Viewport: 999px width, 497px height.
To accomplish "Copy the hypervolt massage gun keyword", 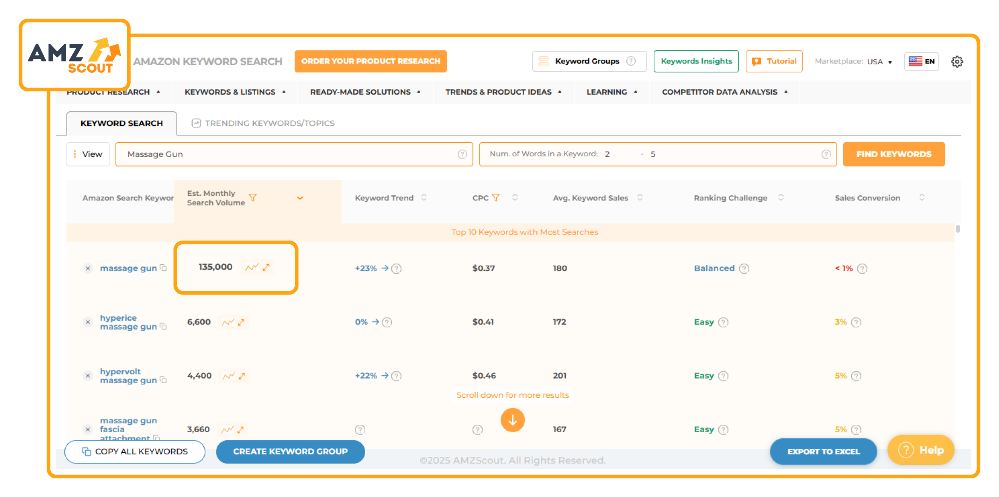I will coord(163,380).
